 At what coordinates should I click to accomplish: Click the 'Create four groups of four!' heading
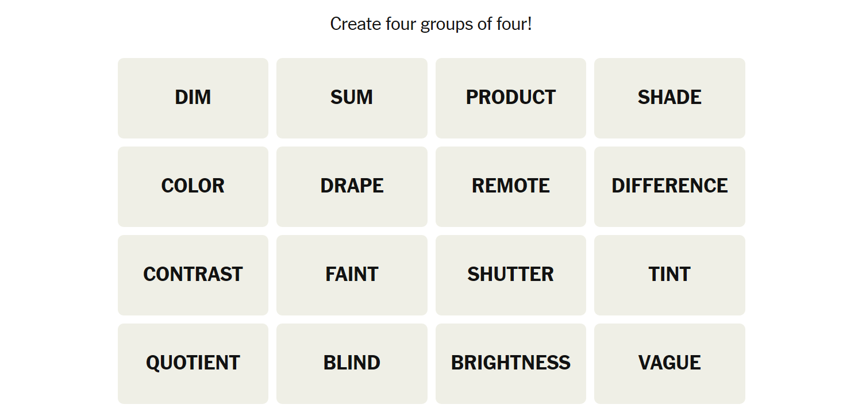point(431,24)
